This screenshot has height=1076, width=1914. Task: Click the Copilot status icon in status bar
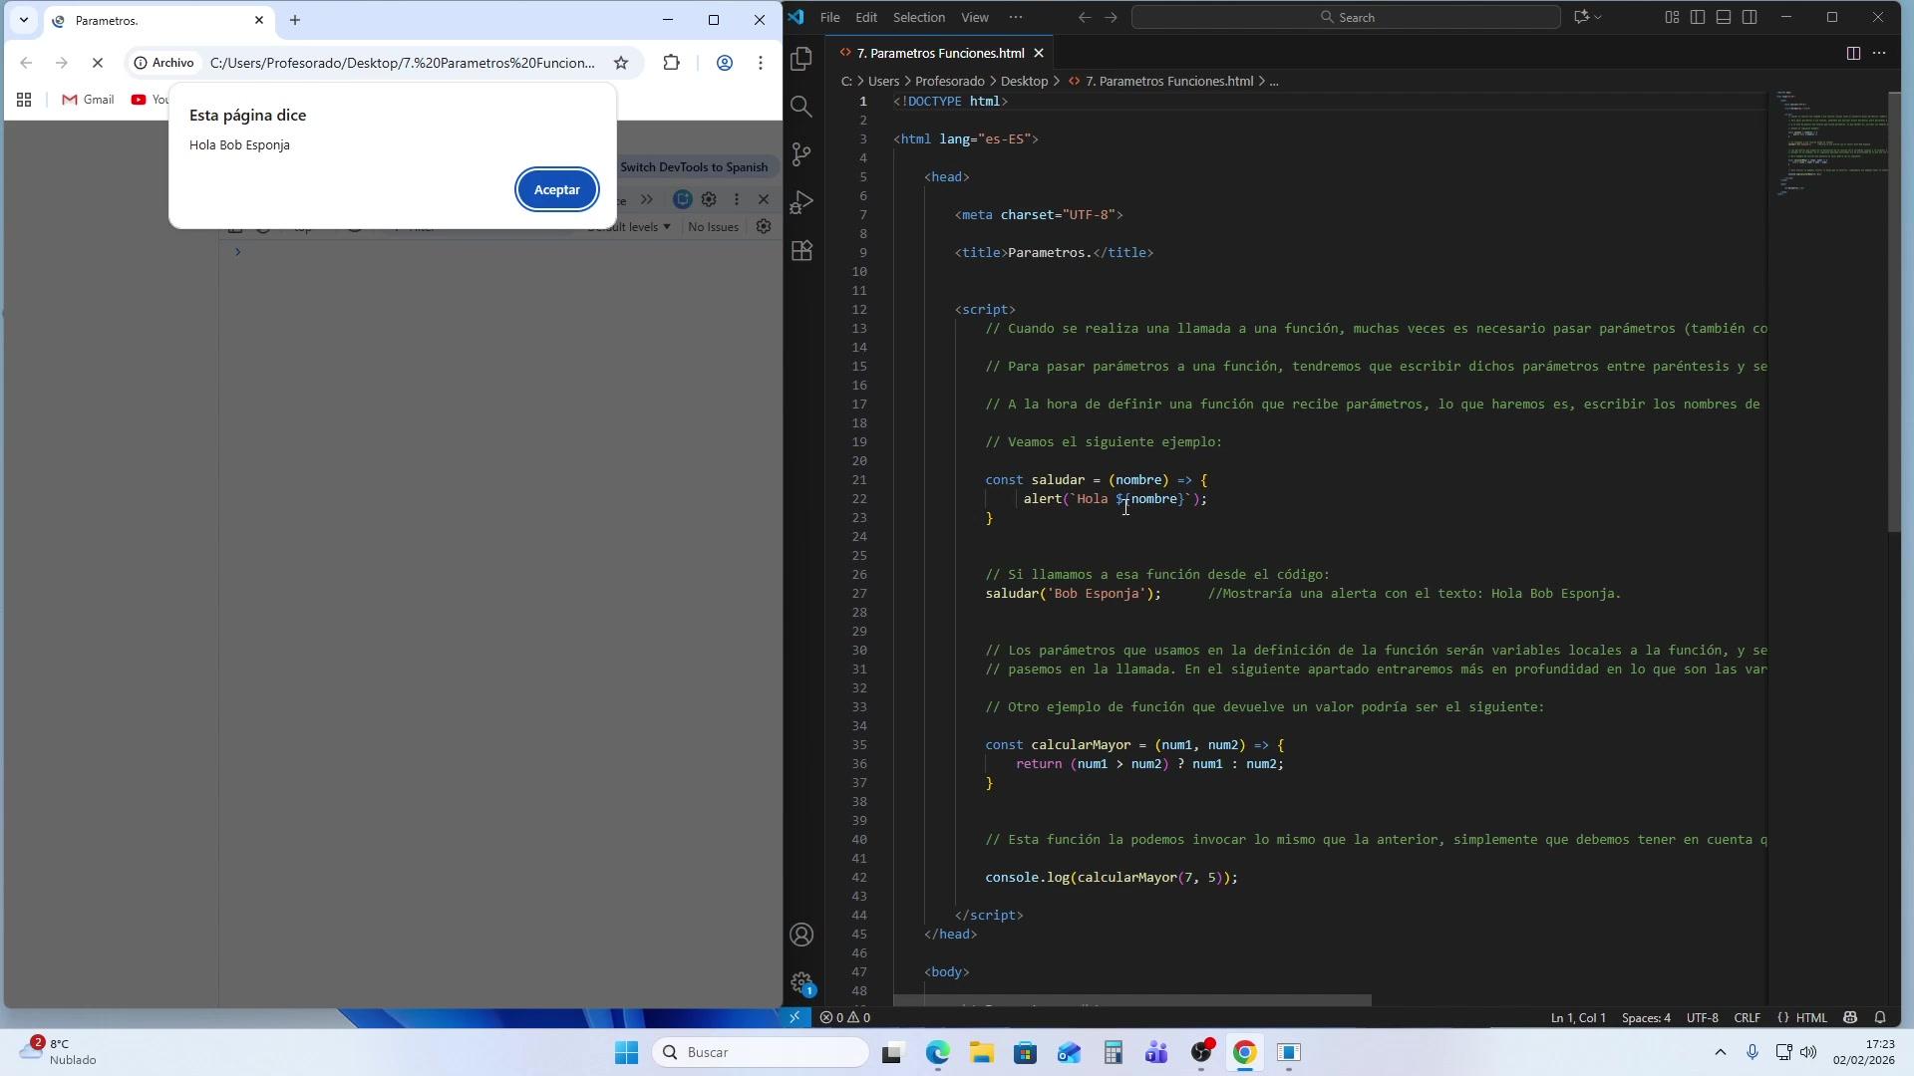[x=1850, y=1017]
